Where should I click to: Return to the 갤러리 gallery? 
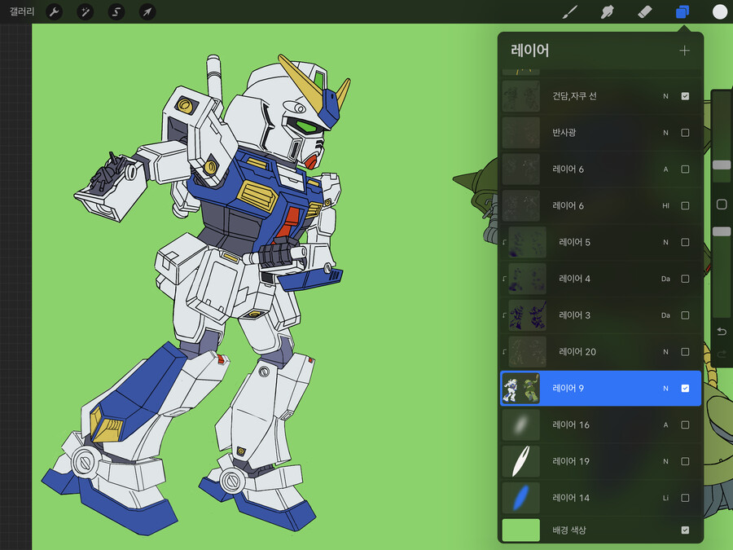coord(22,11)
